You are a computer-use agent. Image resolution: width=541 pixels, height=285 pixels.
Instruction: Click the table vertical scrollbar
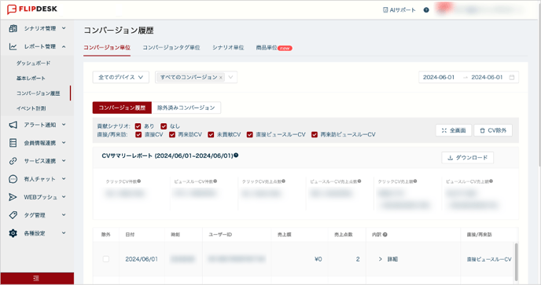pos(516,262)
